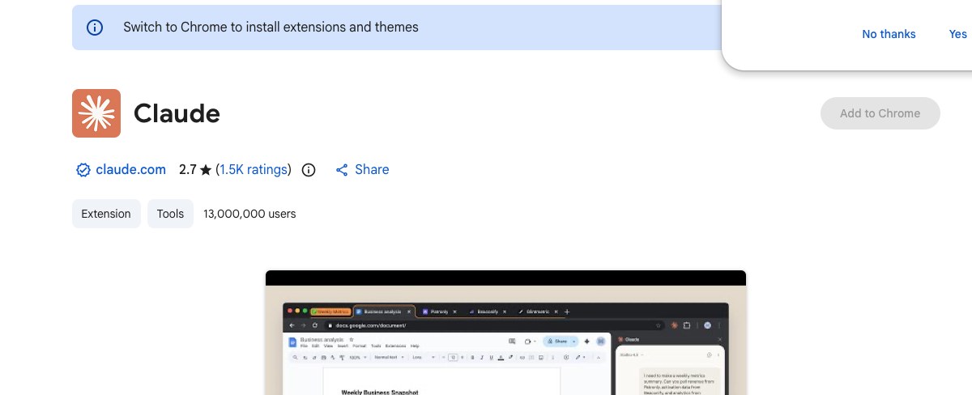Click the 13,000,000 users text
The height and width of the screenshot is (395, 972).
point(249,214)
